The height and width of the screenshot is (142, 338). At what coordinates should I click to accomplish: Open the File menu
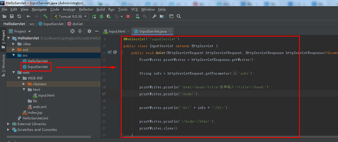click(4, 9)
